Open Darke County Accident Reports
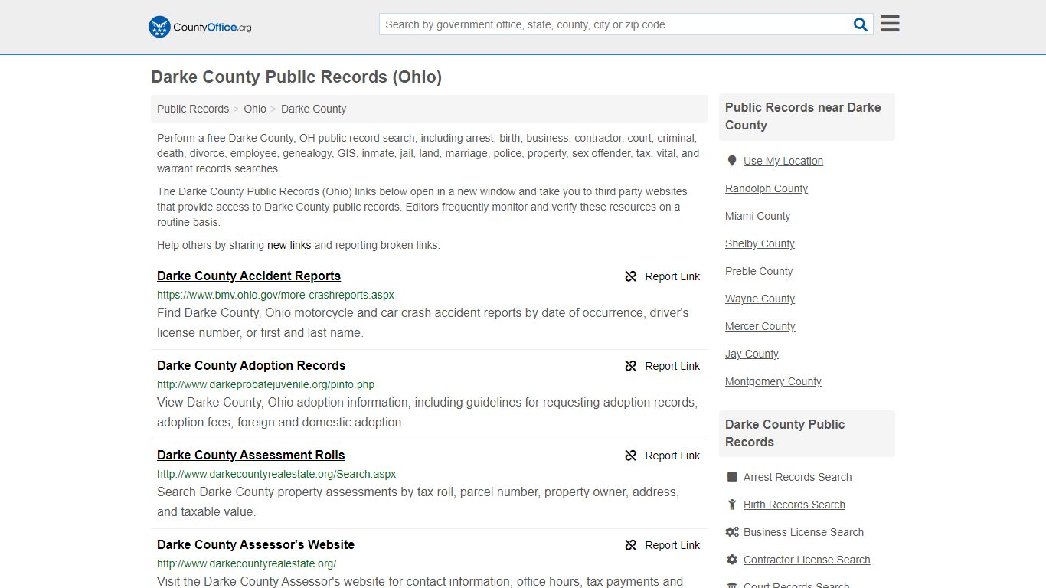The image size is (1046, 588). tap(249, 276)
